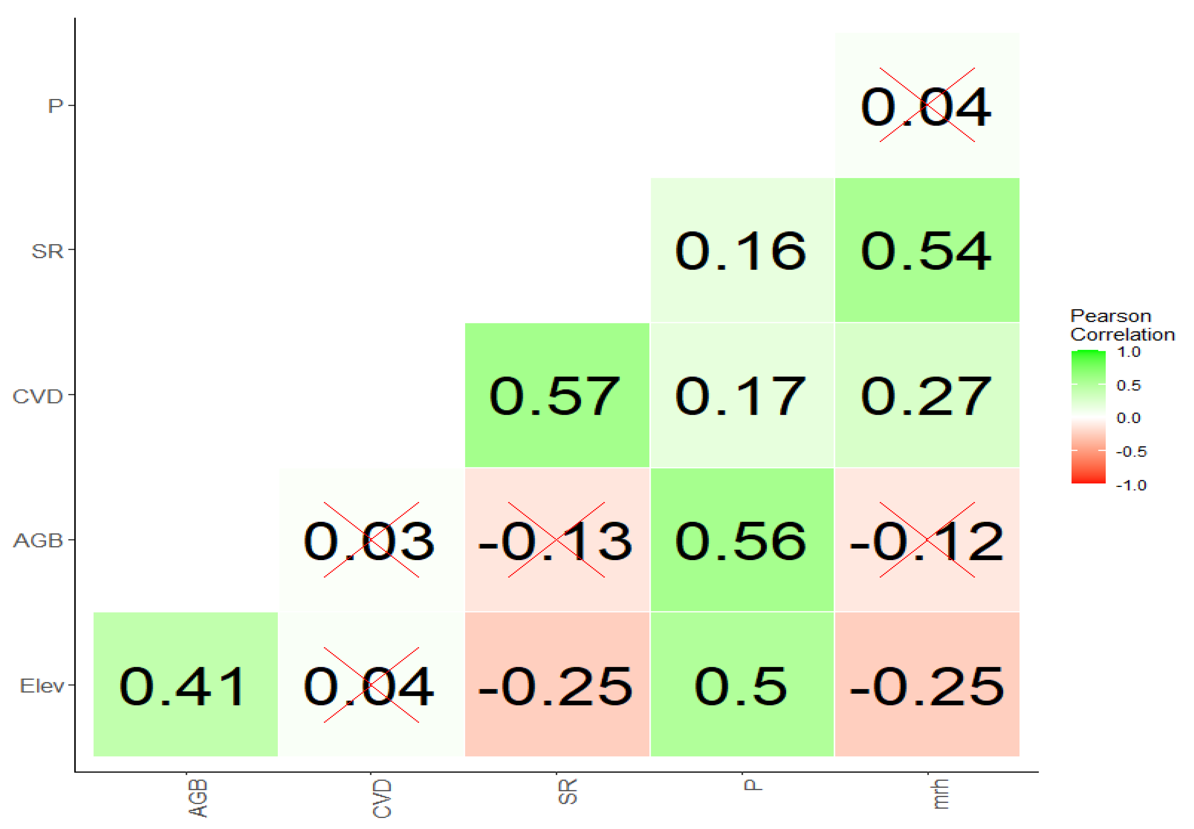1194x829 pixels.
Task: Click the 0.54 cell in the SR row
Action: click(927, 250)
